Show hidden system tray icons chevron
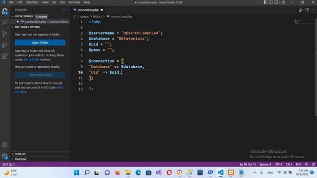 coord(255,173)
